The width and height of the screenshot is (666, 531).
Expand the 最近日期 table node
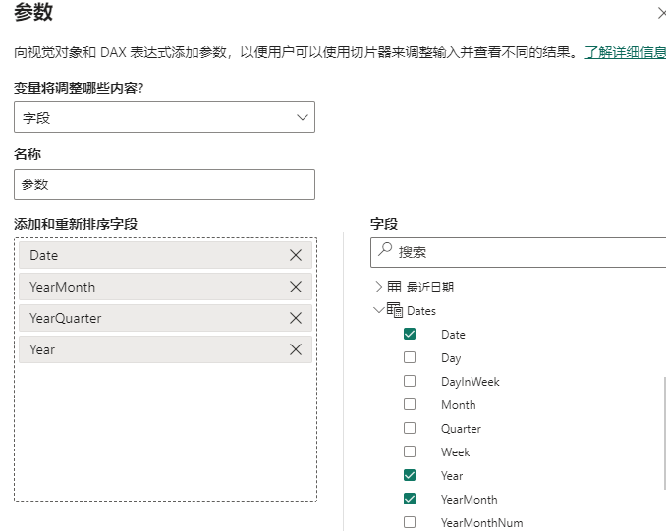[x=378, y=287]
